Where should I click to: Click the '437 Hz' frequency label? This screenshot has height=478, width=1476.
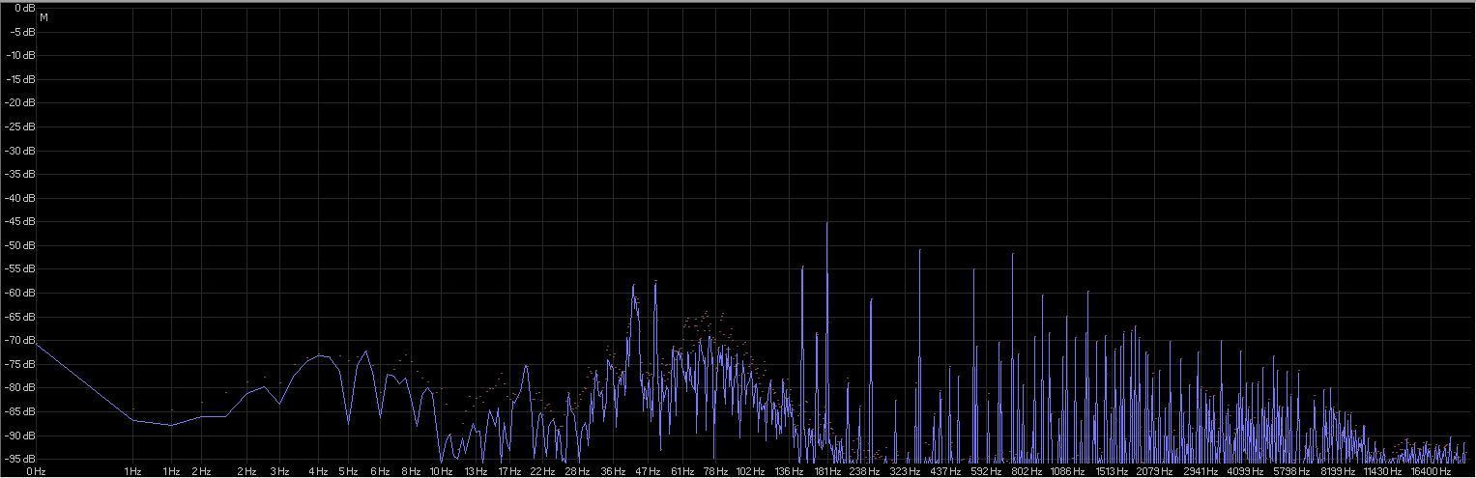(945, 472)
